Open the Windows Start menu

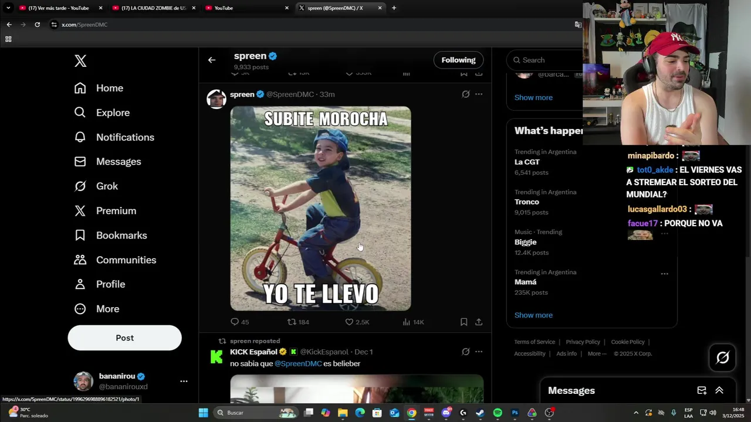pos(203,413)
